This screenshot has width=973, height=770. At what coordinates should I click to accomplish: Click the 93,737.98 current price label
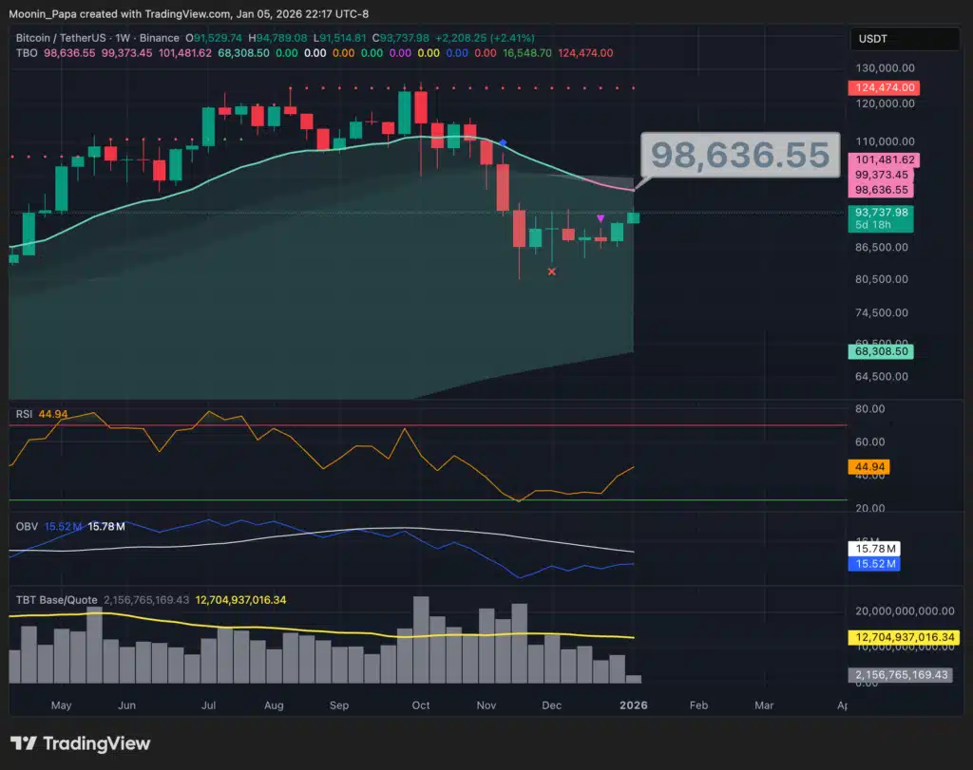(881, 213)
